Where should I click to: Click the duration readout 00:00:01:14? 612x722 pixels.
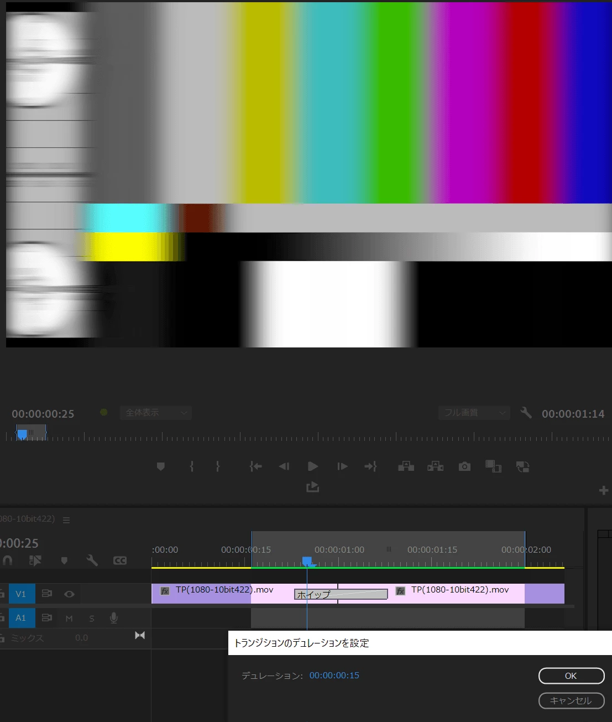click(x=573, y=414)
